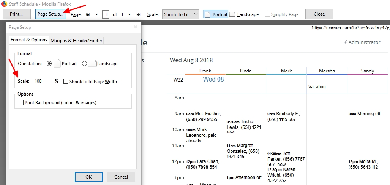Click the 11:30am Jeff Parker appointment
This screenshot has width=390, height=185.
pyautogui.click(x=286, y=159)
